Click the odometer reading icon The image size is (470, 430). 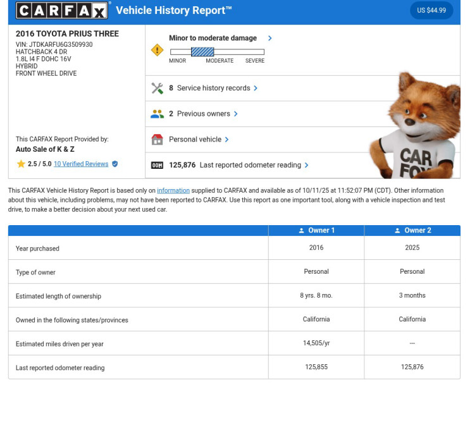[x=157, y=165]
